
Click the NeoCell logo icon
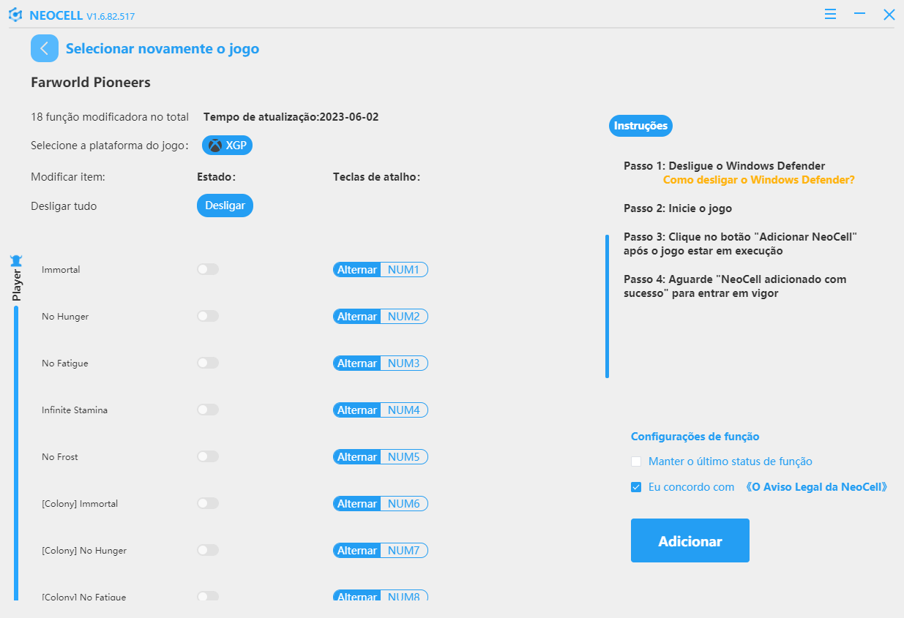pos(15,15)
